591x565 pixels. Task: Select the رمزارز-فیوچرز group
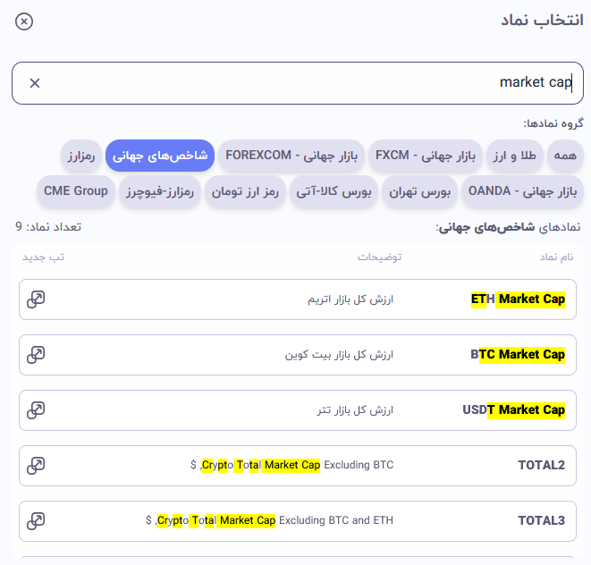pos(160,191)
